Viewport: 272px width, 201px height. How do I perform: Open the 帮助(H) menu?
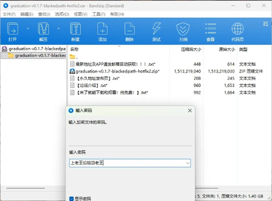click(117, 14)
